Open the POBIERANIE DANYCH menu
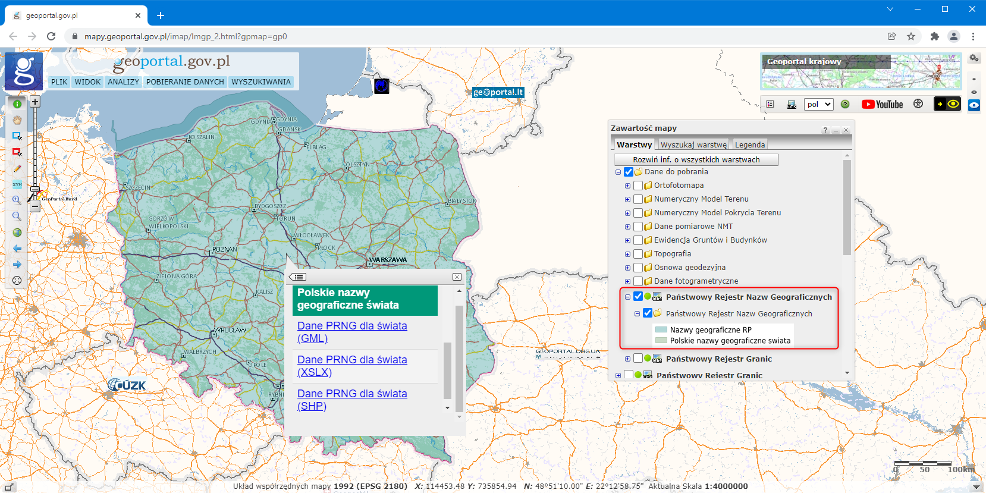The image size is (986, 493). 185,82
